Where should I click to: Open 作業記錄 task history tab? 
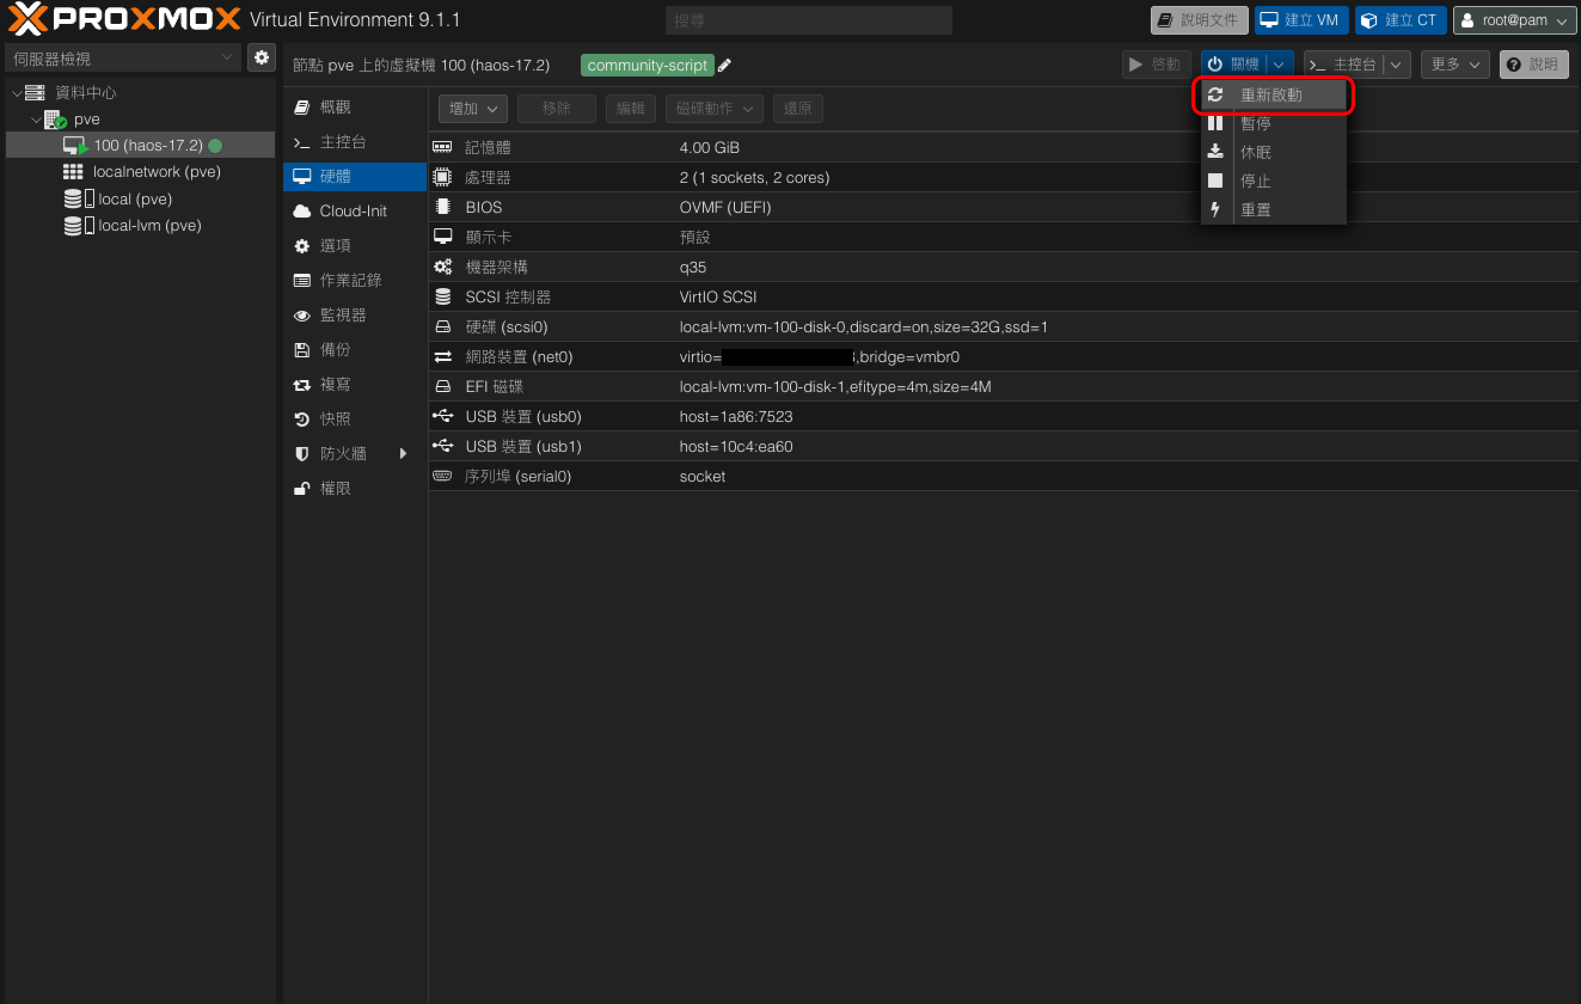tap(354, 280)
